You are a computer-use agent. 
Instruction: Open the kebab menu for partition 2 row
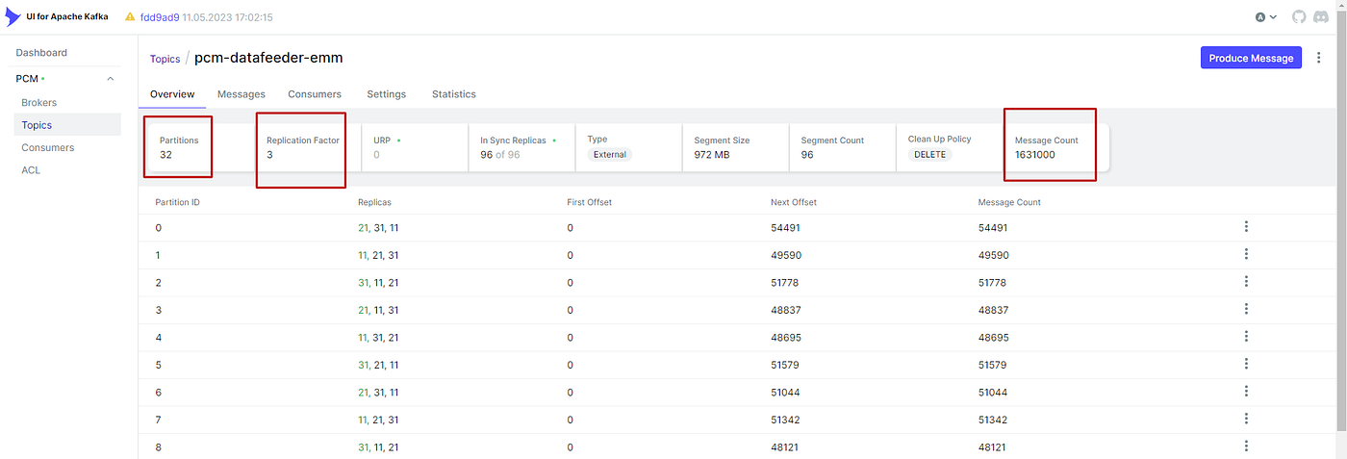pos(1246,282)
